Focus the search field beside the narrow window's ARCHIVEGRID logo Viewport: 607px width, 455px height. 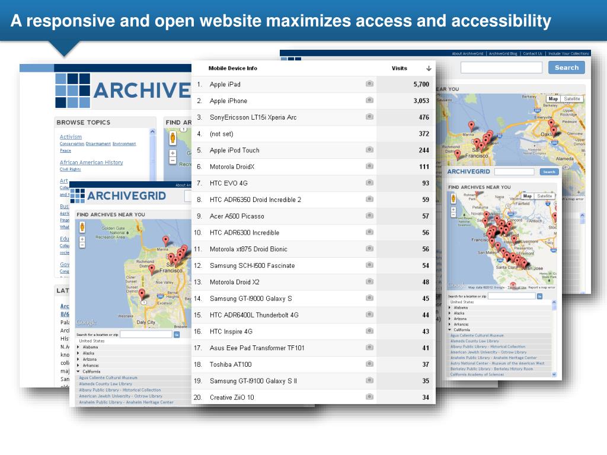pyautogui.click(x=515, y=172)
